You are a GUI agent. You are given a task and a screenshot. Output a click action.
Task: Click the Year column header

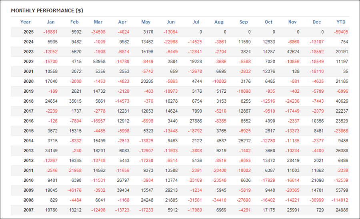point(25,22)
